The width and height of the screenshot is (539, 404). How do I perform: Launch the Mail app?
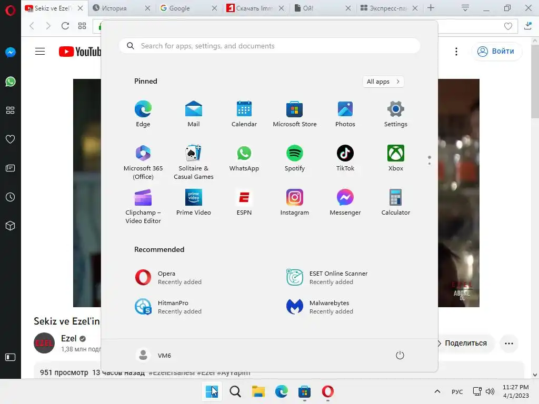[x=194, y=114]
